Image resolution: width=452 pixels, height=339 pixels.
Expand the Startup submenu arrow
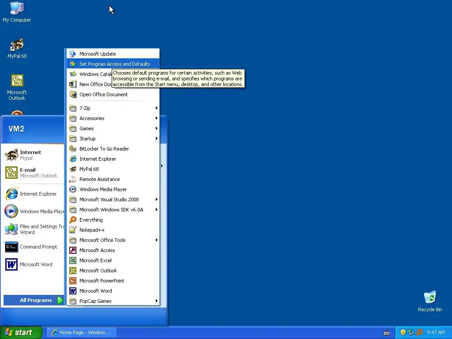157,138
